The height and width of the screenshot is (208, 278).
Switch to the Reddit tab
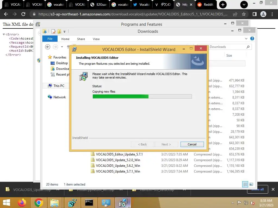[206, 5]
